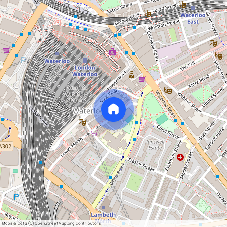Open the theatre icon at Lower Marsh entrance
Image resolution: width=227 pixels, height=227 pixels.
82,122
